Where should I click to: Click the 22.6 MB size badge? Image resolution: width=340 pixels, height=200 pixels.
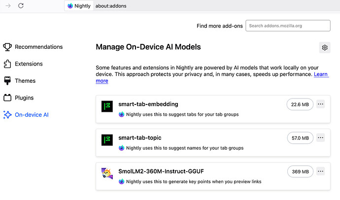300,104
